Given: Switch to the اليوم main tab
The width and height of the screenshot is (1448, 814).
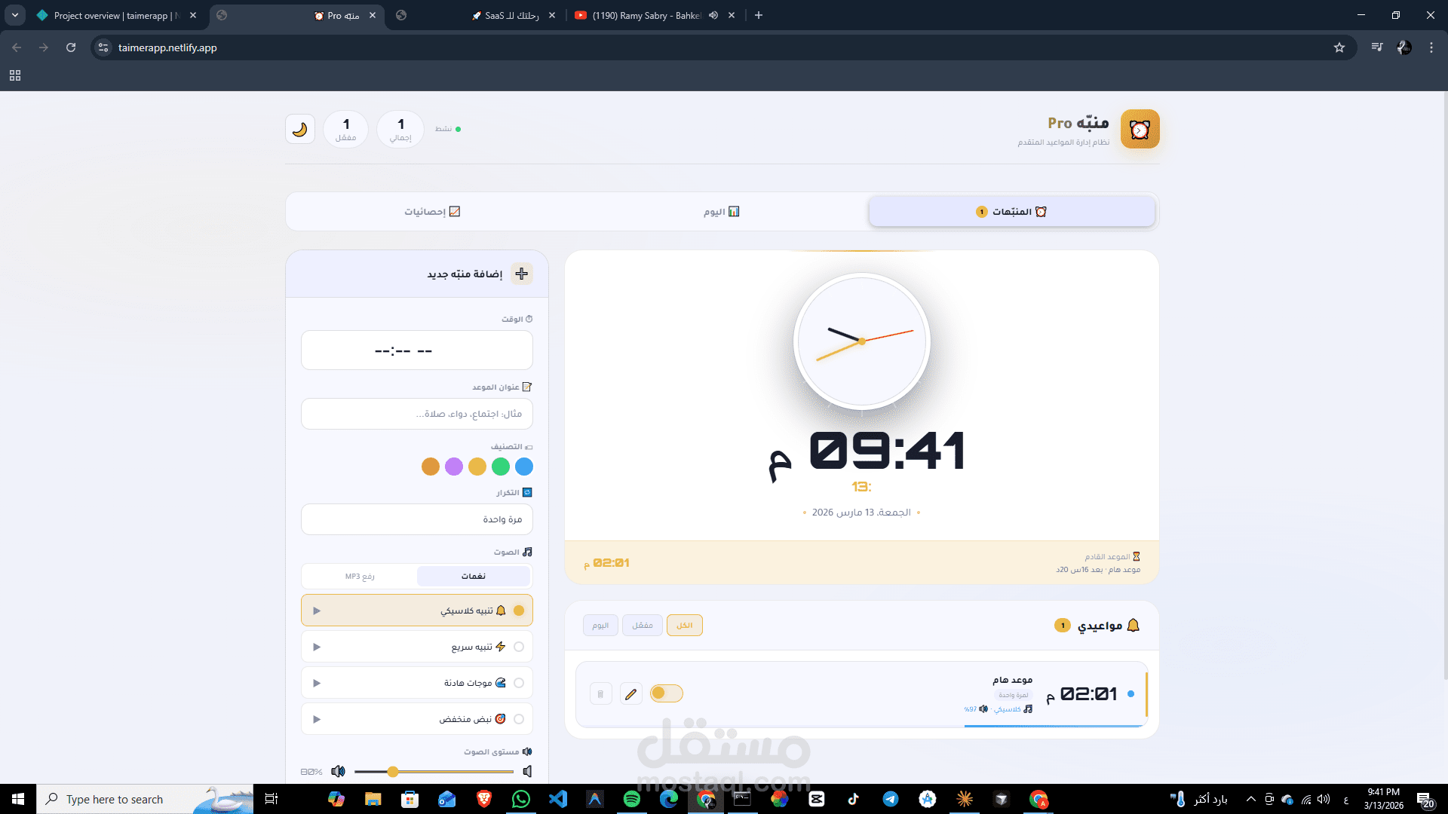Looking at the screenshot, I should point(721,212).
